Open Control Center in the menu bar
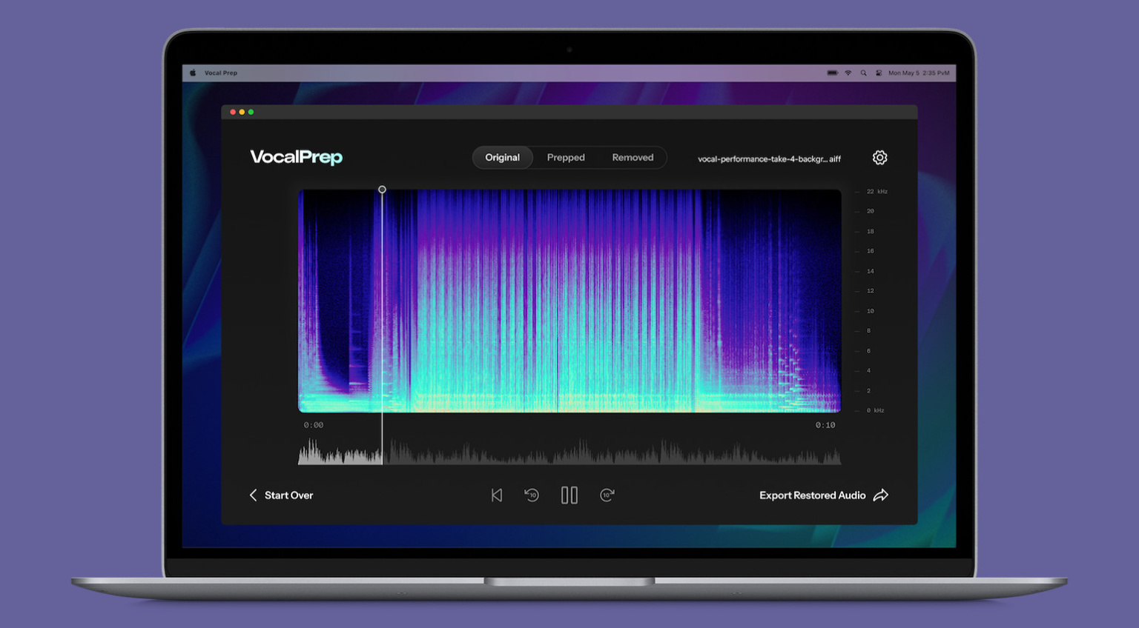 (879, 73)
